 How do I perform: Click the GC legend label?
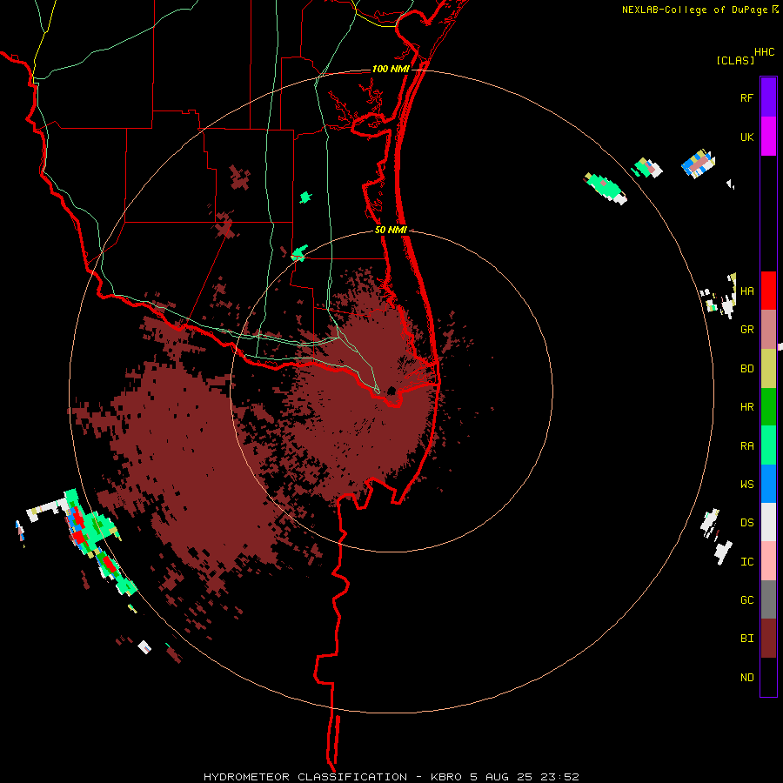pyautogui.click(x=746, y=600)
